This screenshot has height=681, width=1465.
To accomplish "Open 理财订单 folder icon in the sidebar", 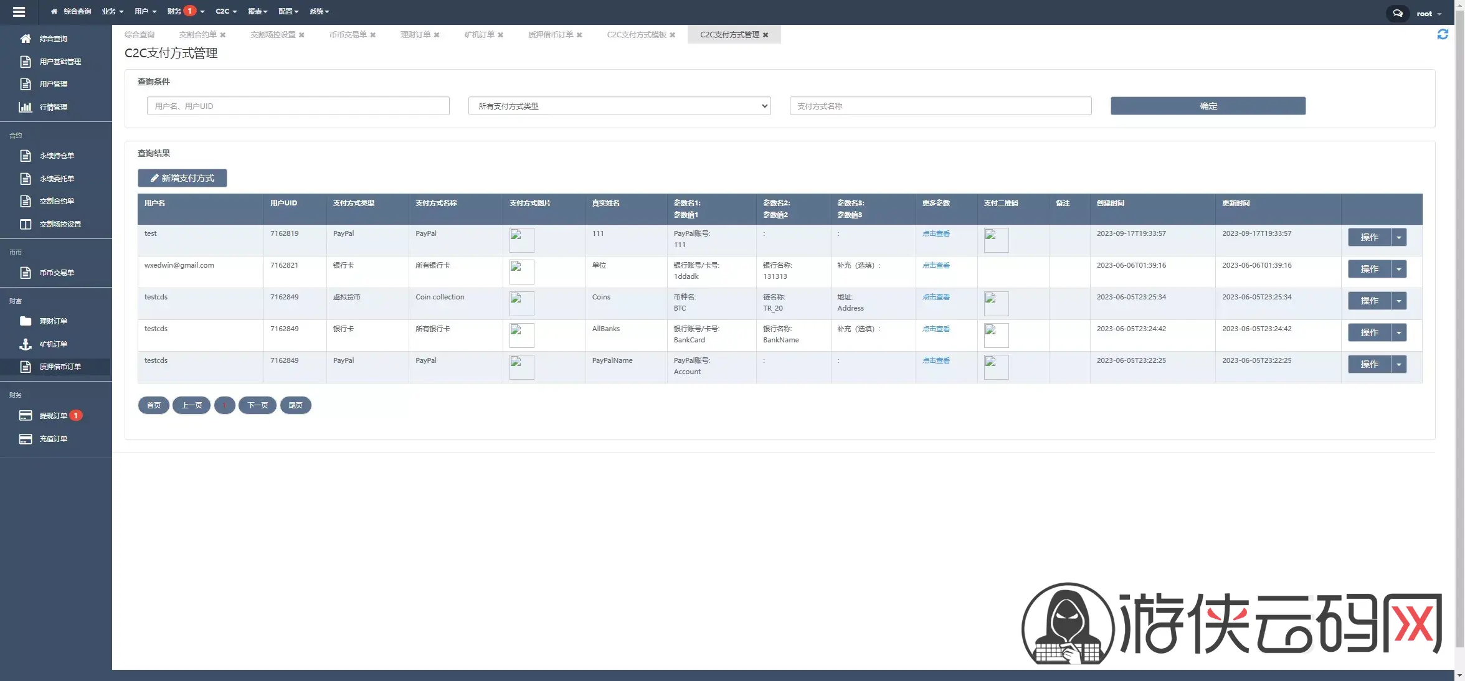I will click(x=26, y=321).
